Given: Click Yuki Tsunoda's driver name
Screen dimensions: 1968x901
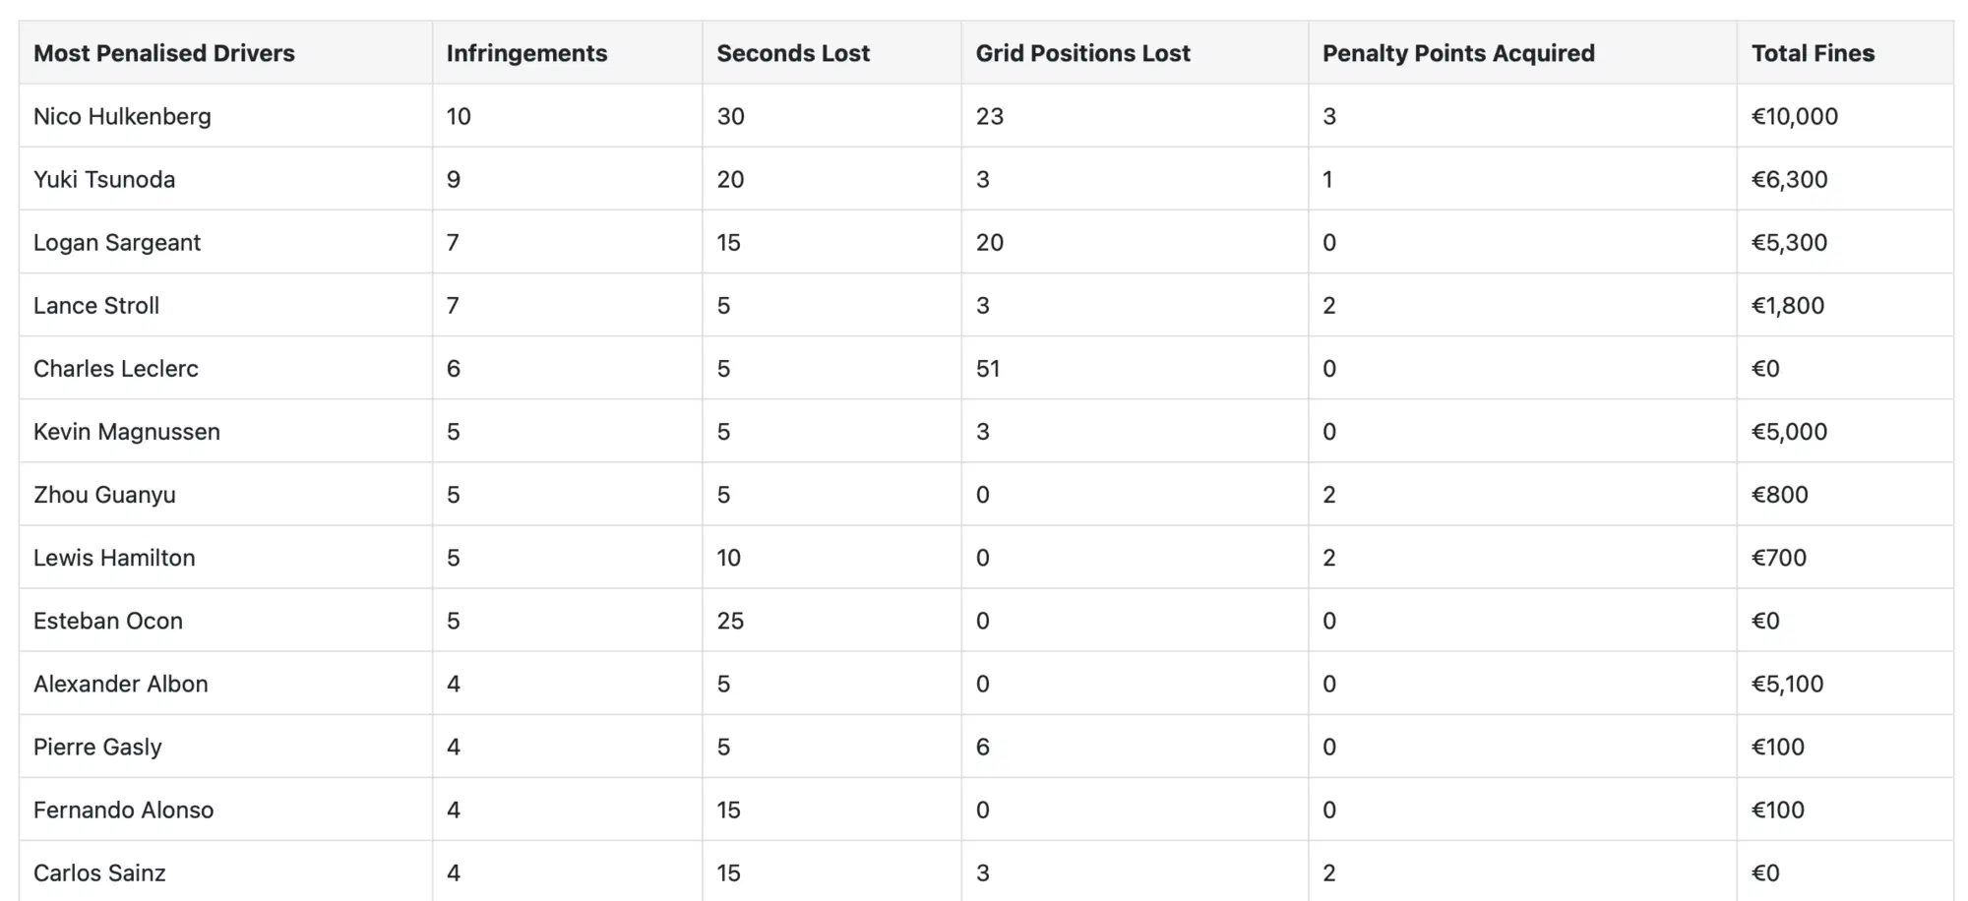Looking at the screenshot, I should [x=104, y=179].
